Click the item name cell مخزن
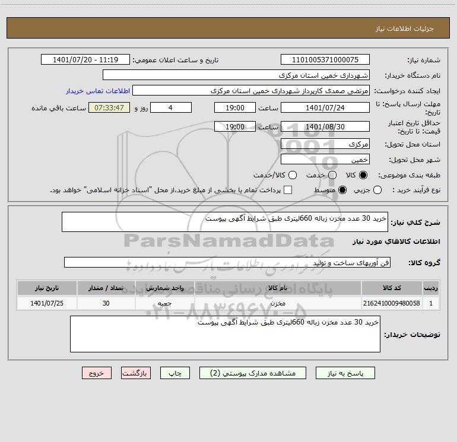The image size is (457, 442). [x=278, y=303]
